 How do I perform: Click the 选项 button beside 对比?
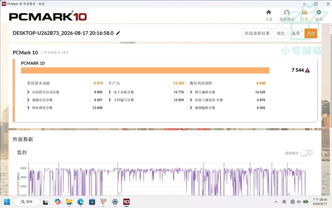(x=296, y=33)
